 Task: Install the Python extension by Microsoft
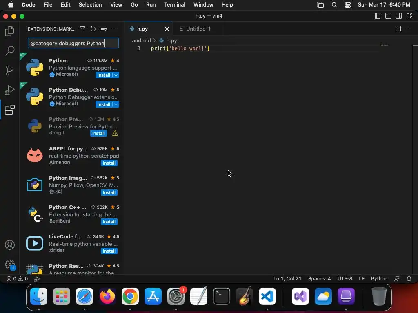pos(103,75)
